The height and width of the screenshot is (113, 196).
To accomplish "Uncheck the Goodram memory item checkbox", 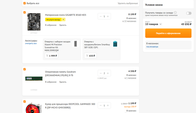I will pyautogui.click(x=25, y=69).
